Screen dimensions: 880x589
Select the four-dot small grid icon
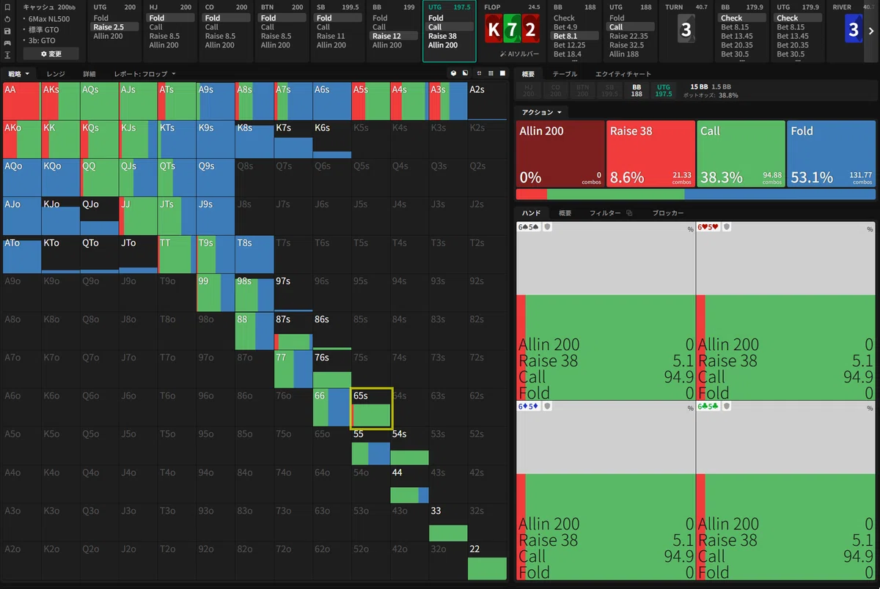click(x=479, y=73)
